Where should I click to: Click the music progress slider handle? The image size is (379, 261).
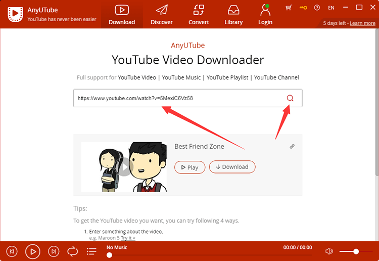(109, 255)
